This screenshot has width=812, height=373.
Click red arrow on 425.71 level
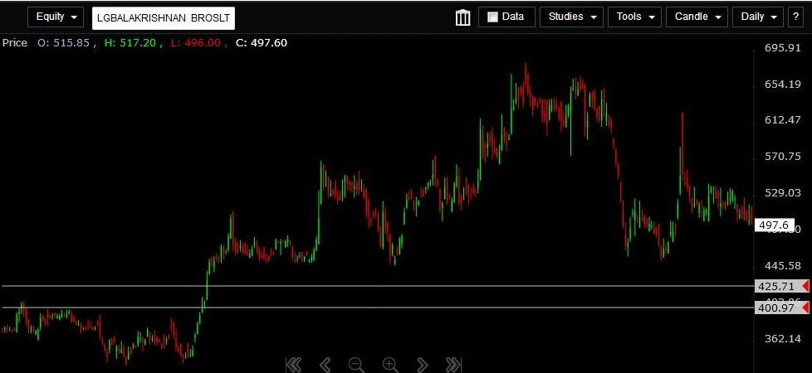coord(805,286)
